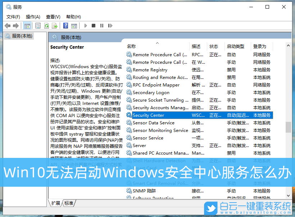Switch to the 标准 tab
Viewport: 295px width, 217px height.
point(68,203)
